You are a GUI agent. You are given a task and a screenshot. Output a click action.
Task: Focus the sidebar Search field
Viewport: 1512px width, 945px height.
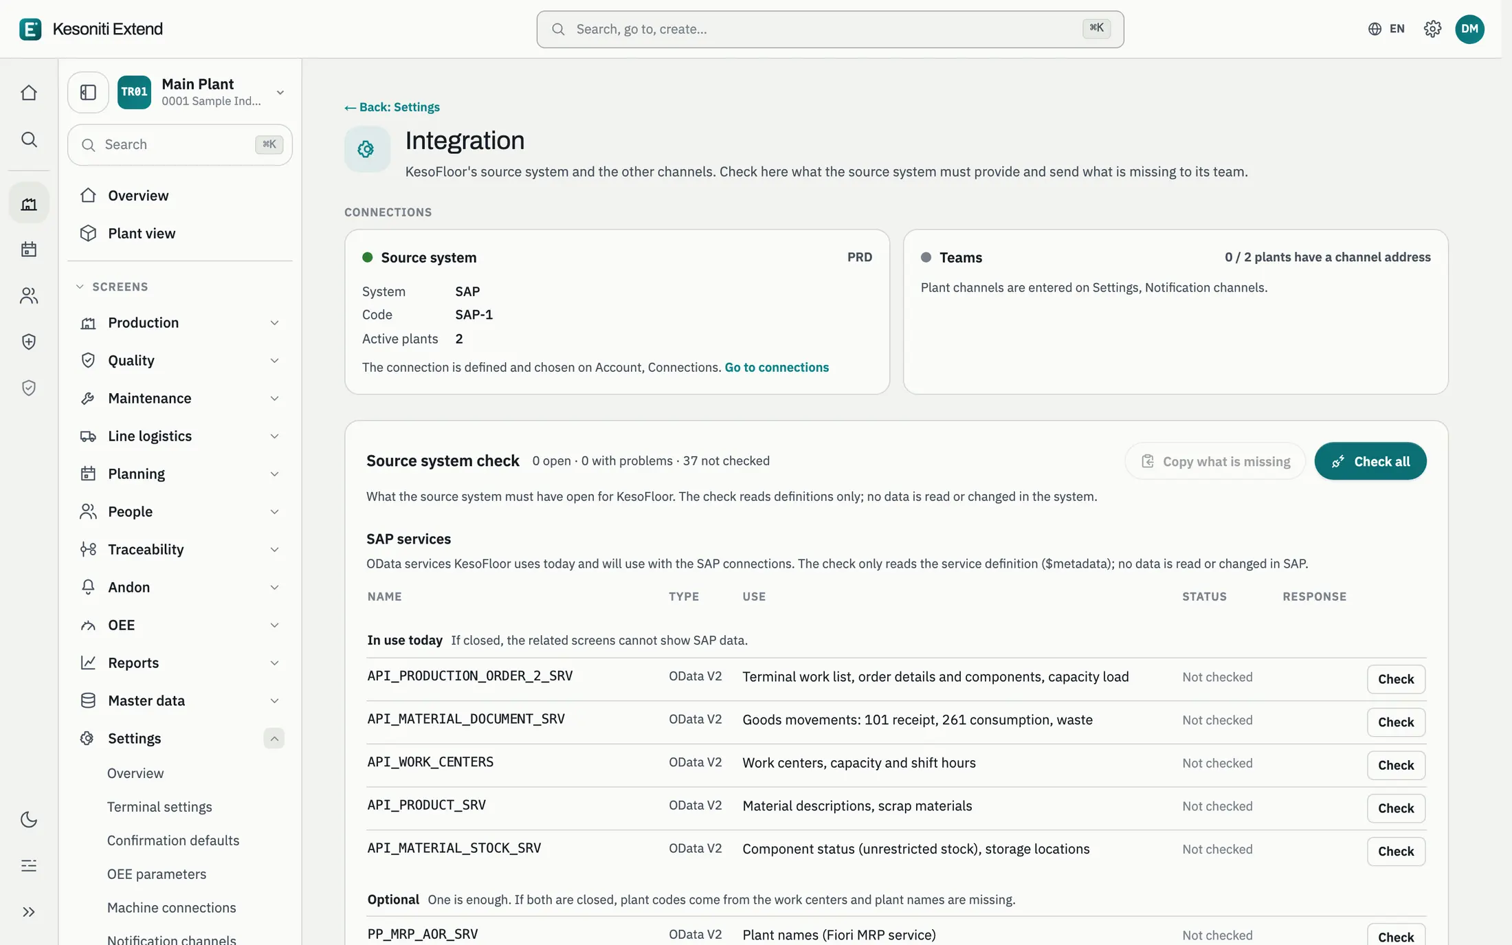[x=180, y=144]
